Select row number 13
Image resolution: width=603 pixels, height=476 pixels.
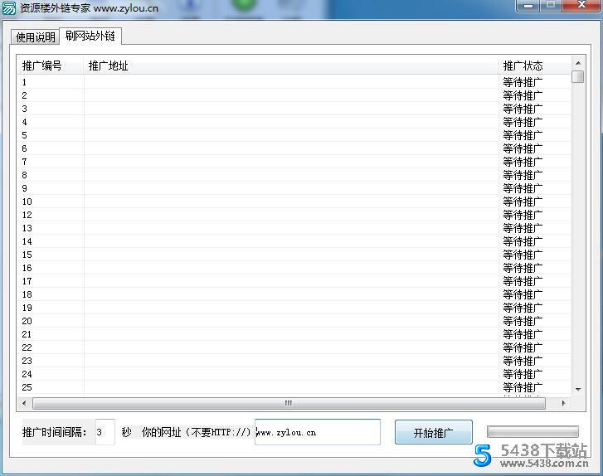[x=294, y=228]
